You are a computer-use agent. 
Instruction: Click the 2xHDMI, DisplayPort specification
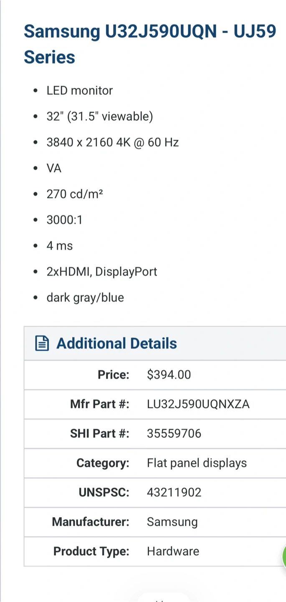(x=101, y=272)
